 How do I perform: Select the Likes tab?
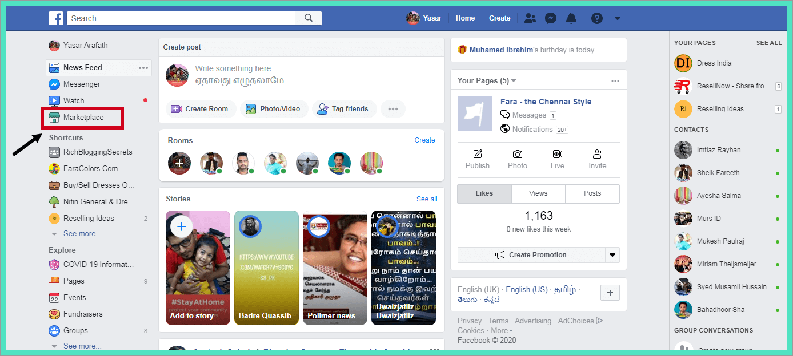(x=484, y=194)
